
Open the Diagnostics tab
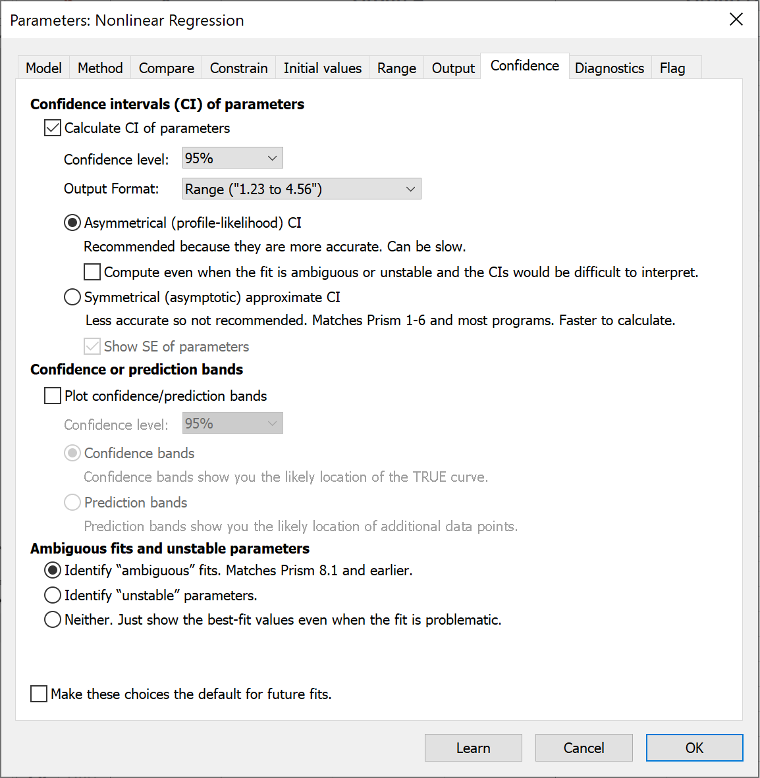(x=609, y=68)
